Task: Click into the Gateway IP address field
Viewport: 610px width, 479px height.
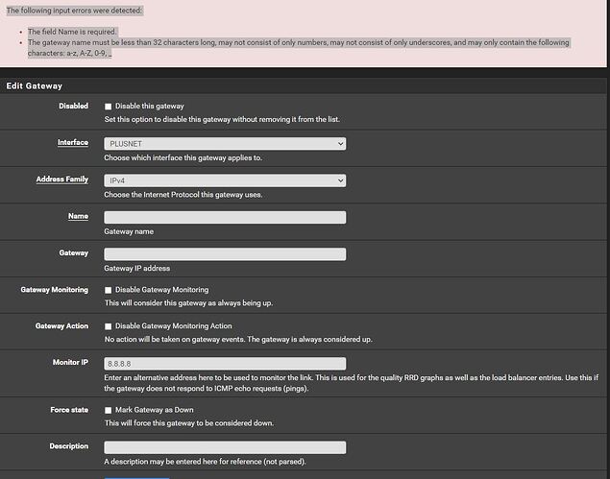Action: pos(225,254)
